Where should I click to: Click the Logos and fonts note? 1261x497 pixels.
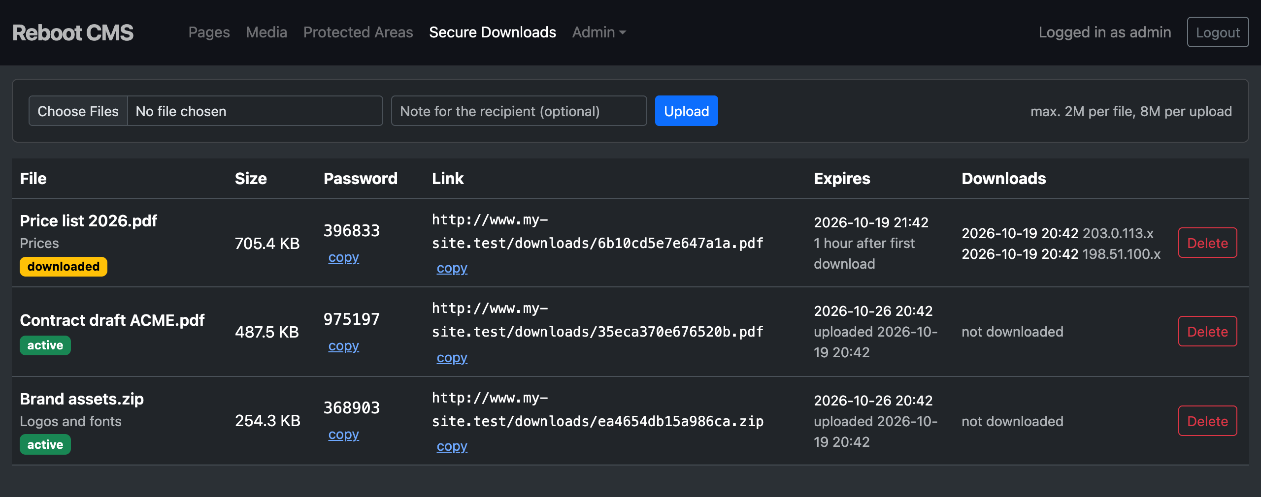point(70,422)
